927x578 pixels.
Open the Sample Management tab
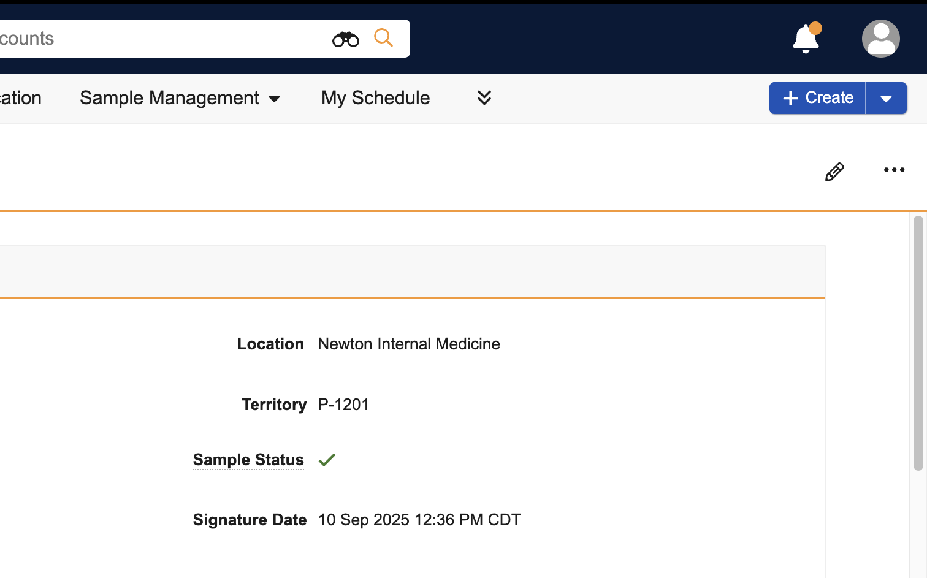pyautogui.click(x=169, y=98)
